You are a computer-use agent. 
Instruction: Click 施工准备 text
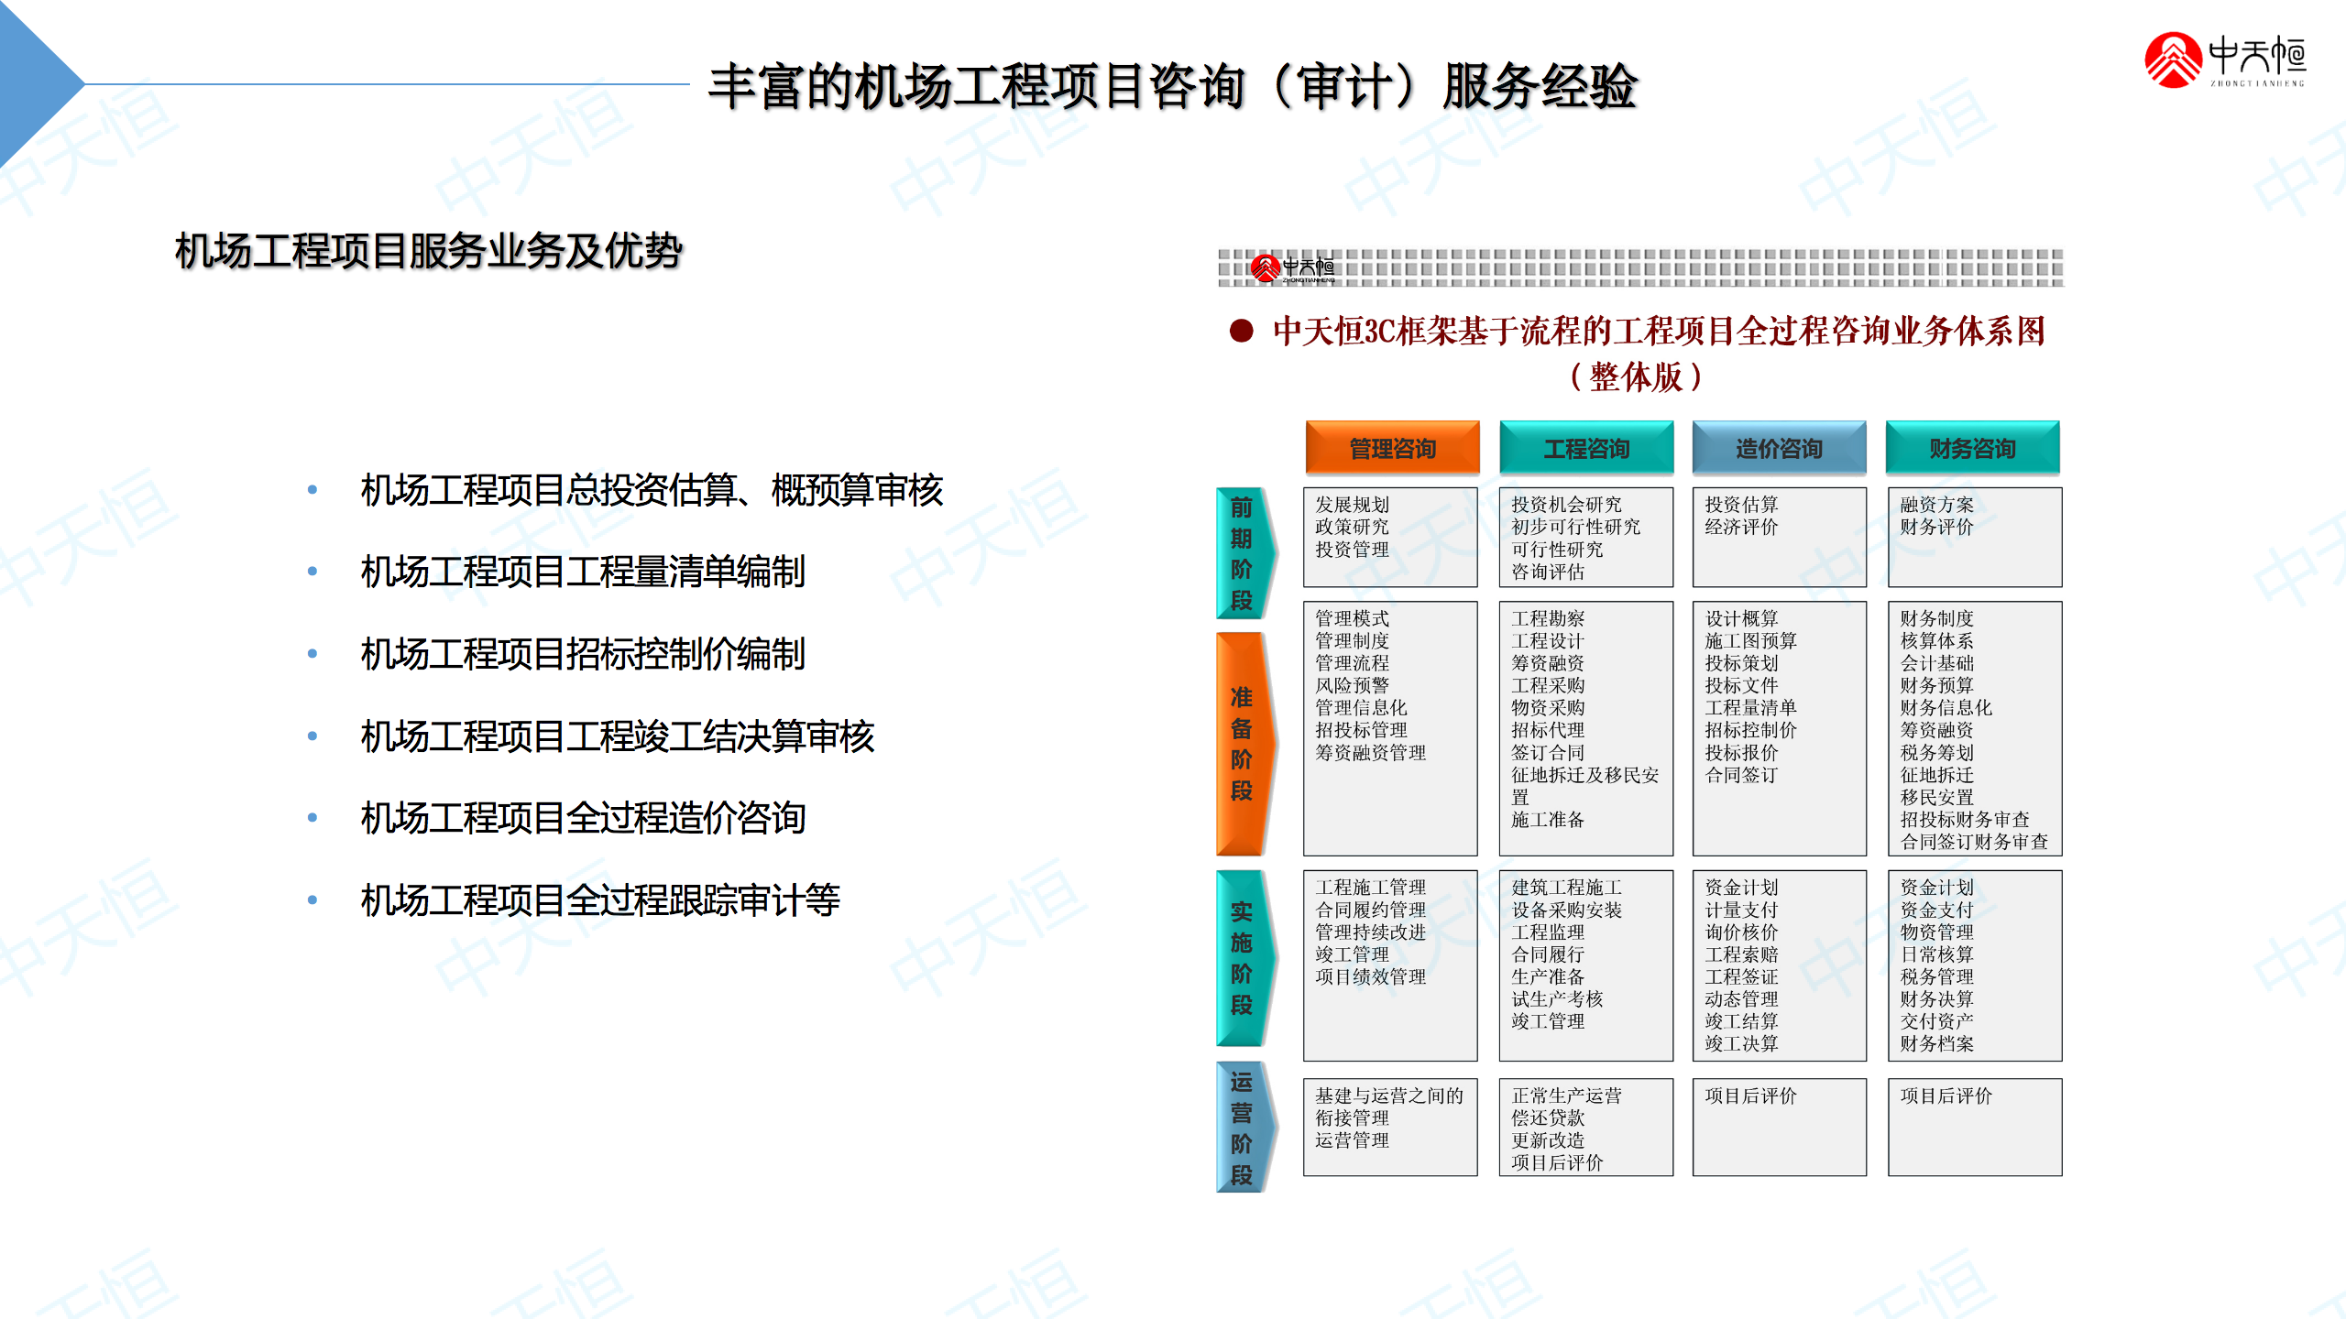coord(1548,820)
